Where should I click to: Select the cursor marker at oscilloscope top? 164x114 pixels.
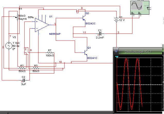(x=117, y=57)
